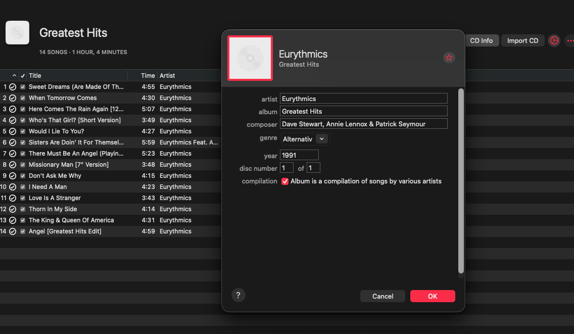This screenshot has width=574, height=334.
Task: Select There Must Be An Angel title
Action: [76, 154]
